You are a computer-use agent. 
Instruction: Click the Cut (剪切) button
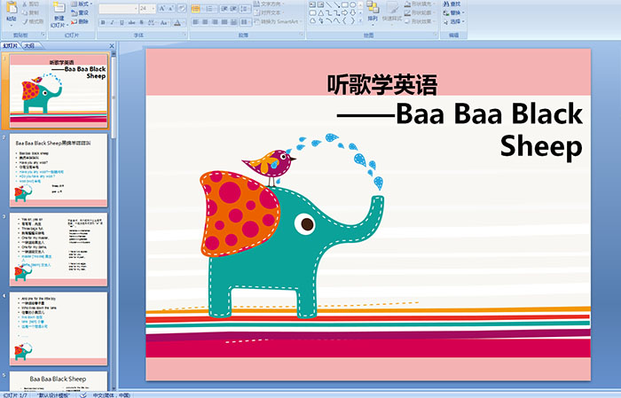tap(31, 4)
